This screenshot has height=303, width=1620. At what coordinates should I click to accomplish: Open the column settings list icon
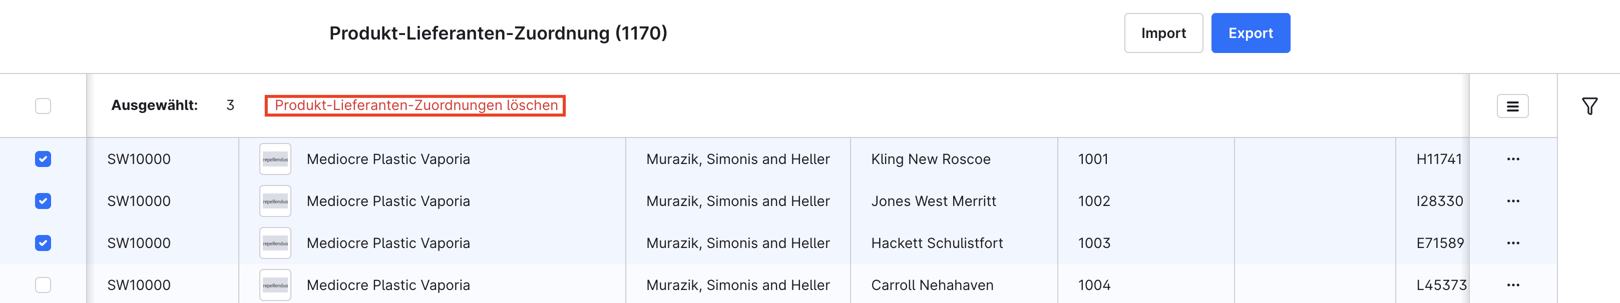coord(1512,106)
